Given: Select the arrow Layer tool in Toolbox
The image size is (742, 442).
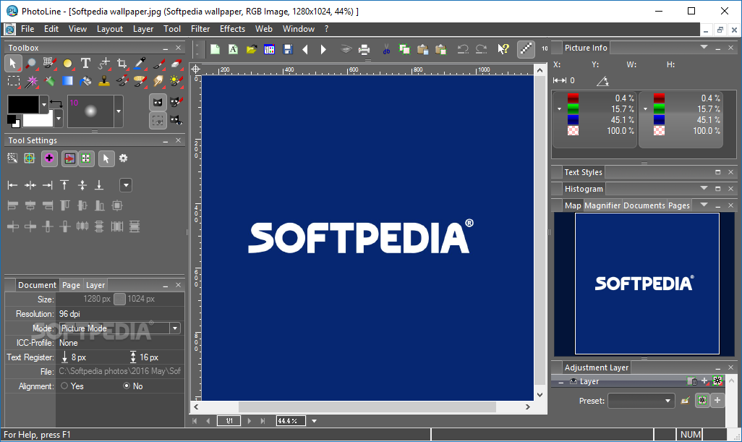Looking at the screenshot, I should [x=13, y=63].
